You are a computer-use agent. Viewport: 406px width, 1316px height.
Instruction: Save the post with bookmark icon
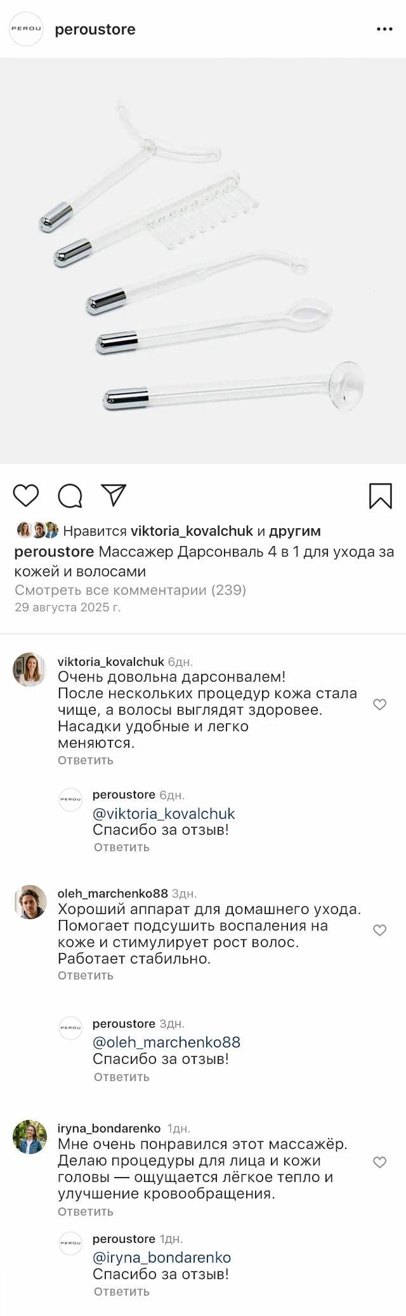point(380,496)
